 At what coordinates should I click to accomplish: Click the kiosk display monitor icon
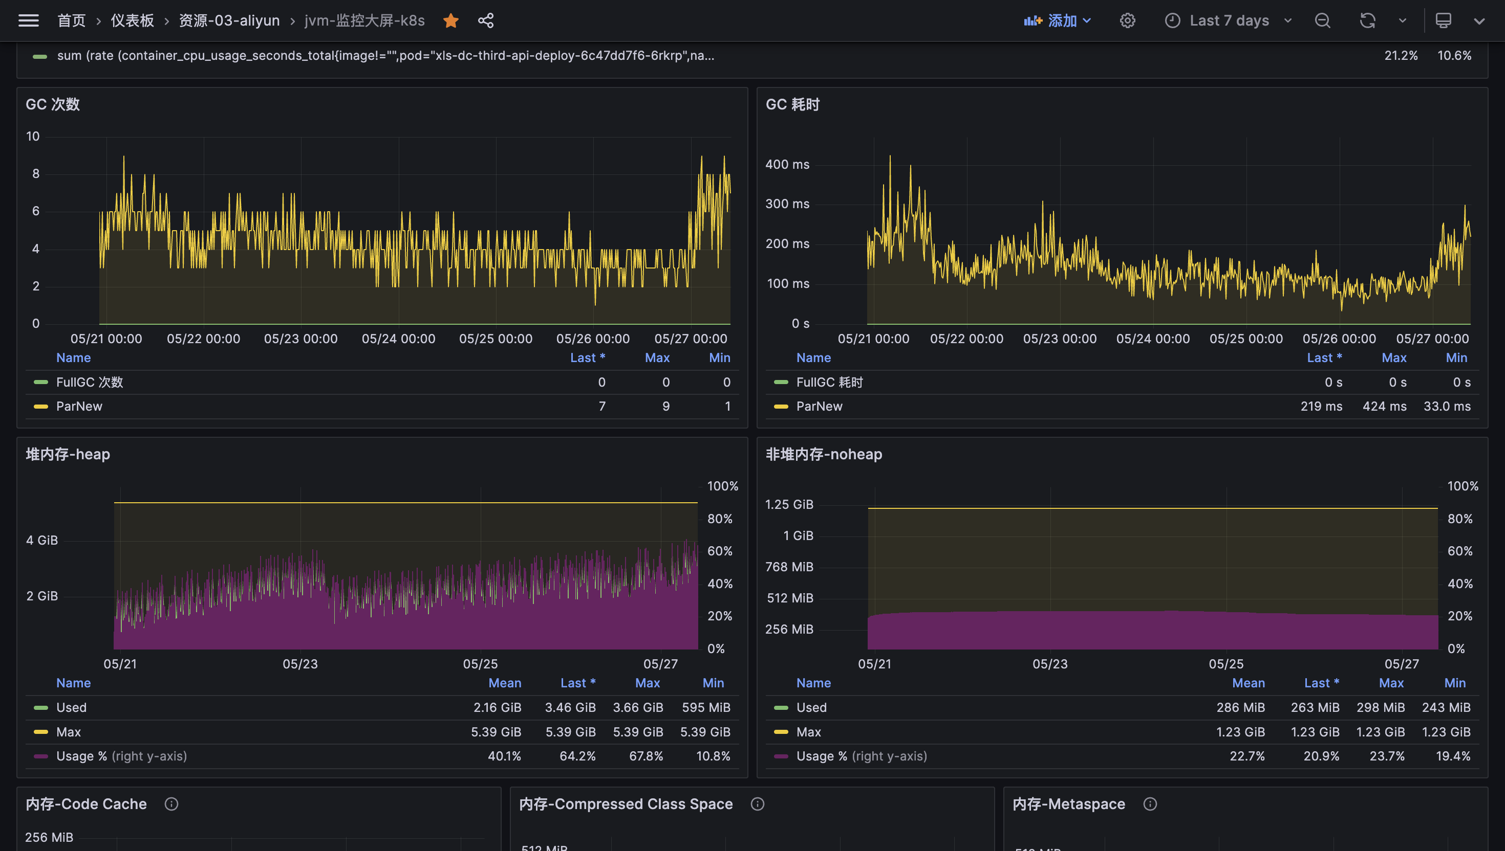pyautogui.click(x=1443, y=20)
